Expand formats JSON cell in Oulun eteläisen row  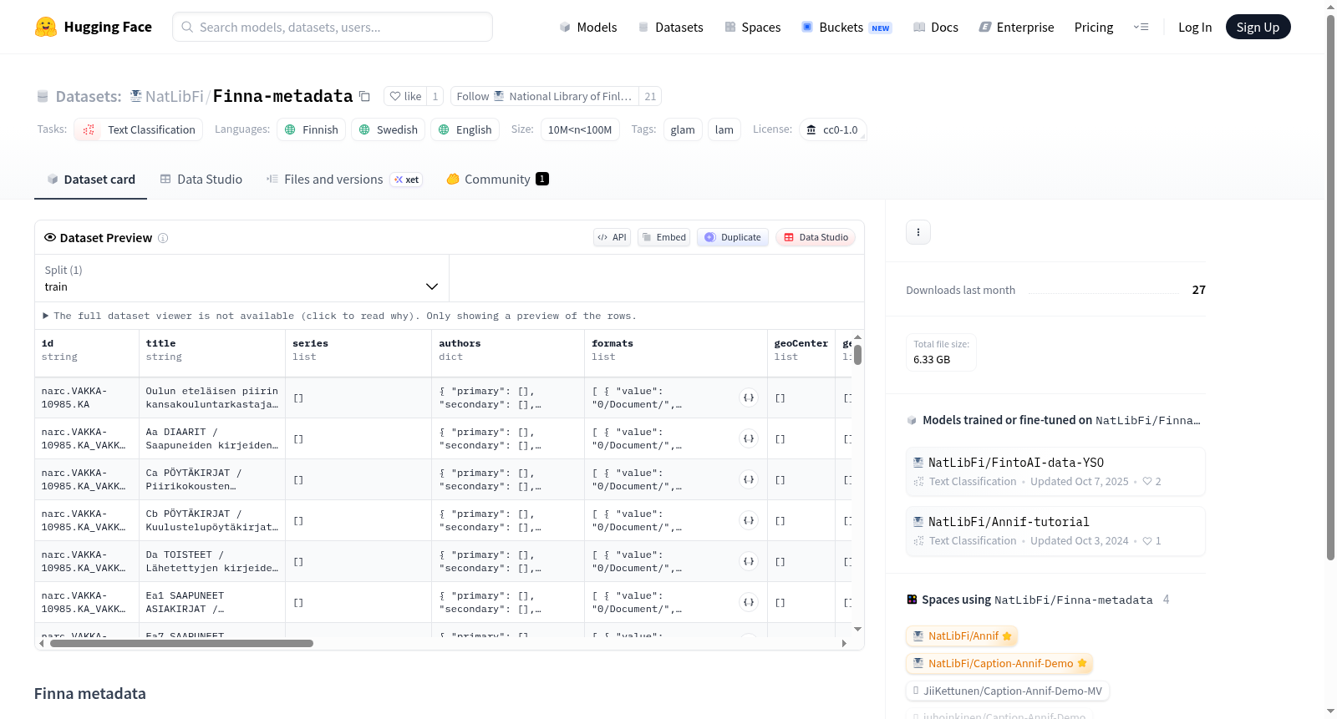coord(749,397)
